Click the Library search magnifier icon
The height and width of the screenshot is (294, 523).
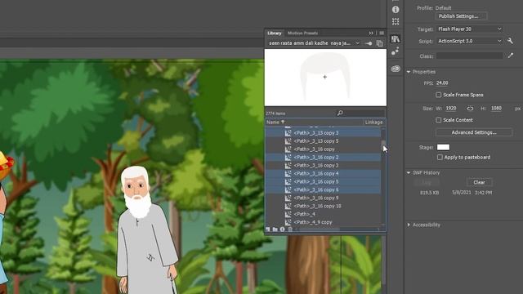point(340,114)
